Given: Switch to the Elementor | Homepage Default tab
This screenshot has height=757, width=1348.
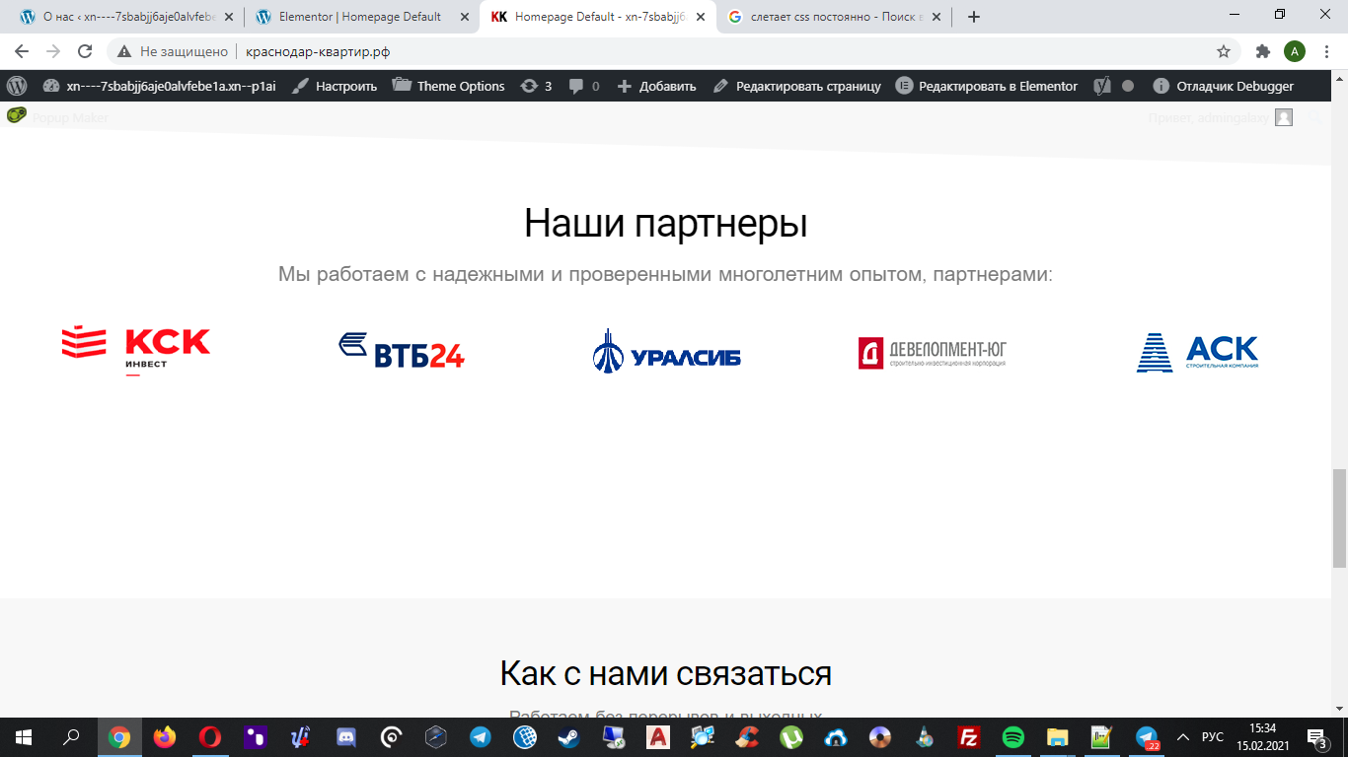Looking at the screenshot, I should tap(361, 17).
